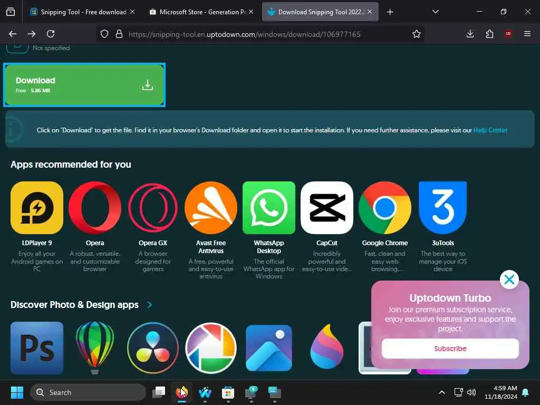Image resolution: width=540 pixels, height=405 pixels.
Task: Close the Snipping Tool - Free download tab
Action: (x=132, y=12)
